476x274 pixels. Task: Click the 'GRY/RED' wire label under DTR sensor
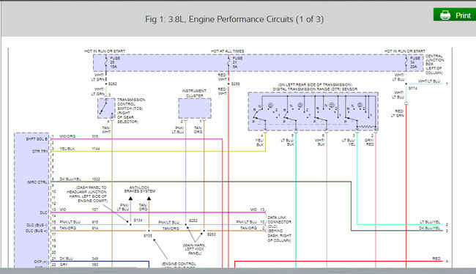(x=369, y=142)
